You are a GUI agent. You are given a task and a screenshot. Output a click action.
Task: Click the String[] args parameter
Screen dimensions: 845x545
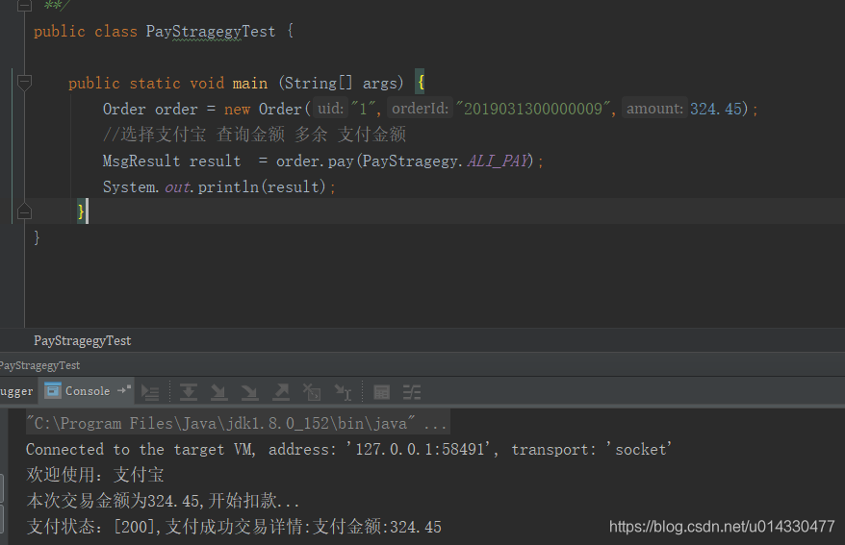341,83
